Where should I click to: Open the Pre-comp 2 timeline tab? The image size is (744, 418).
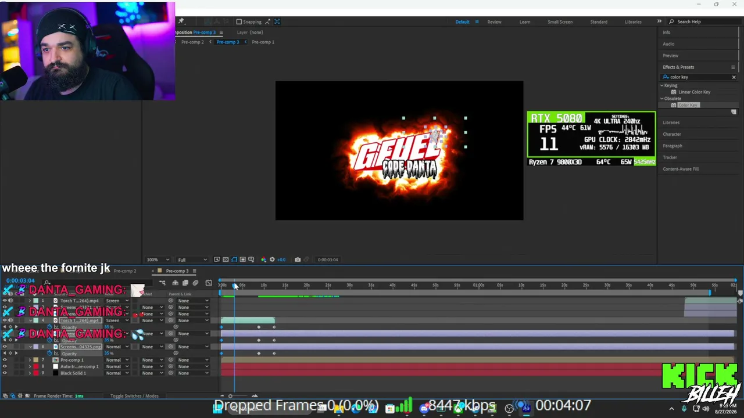(x=124, y=271)
